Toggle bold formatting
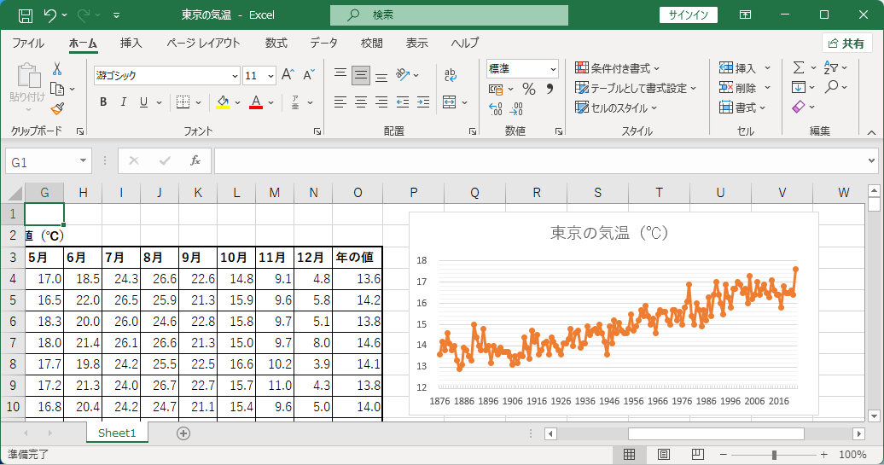884x465 pixels. coord(103,102)
